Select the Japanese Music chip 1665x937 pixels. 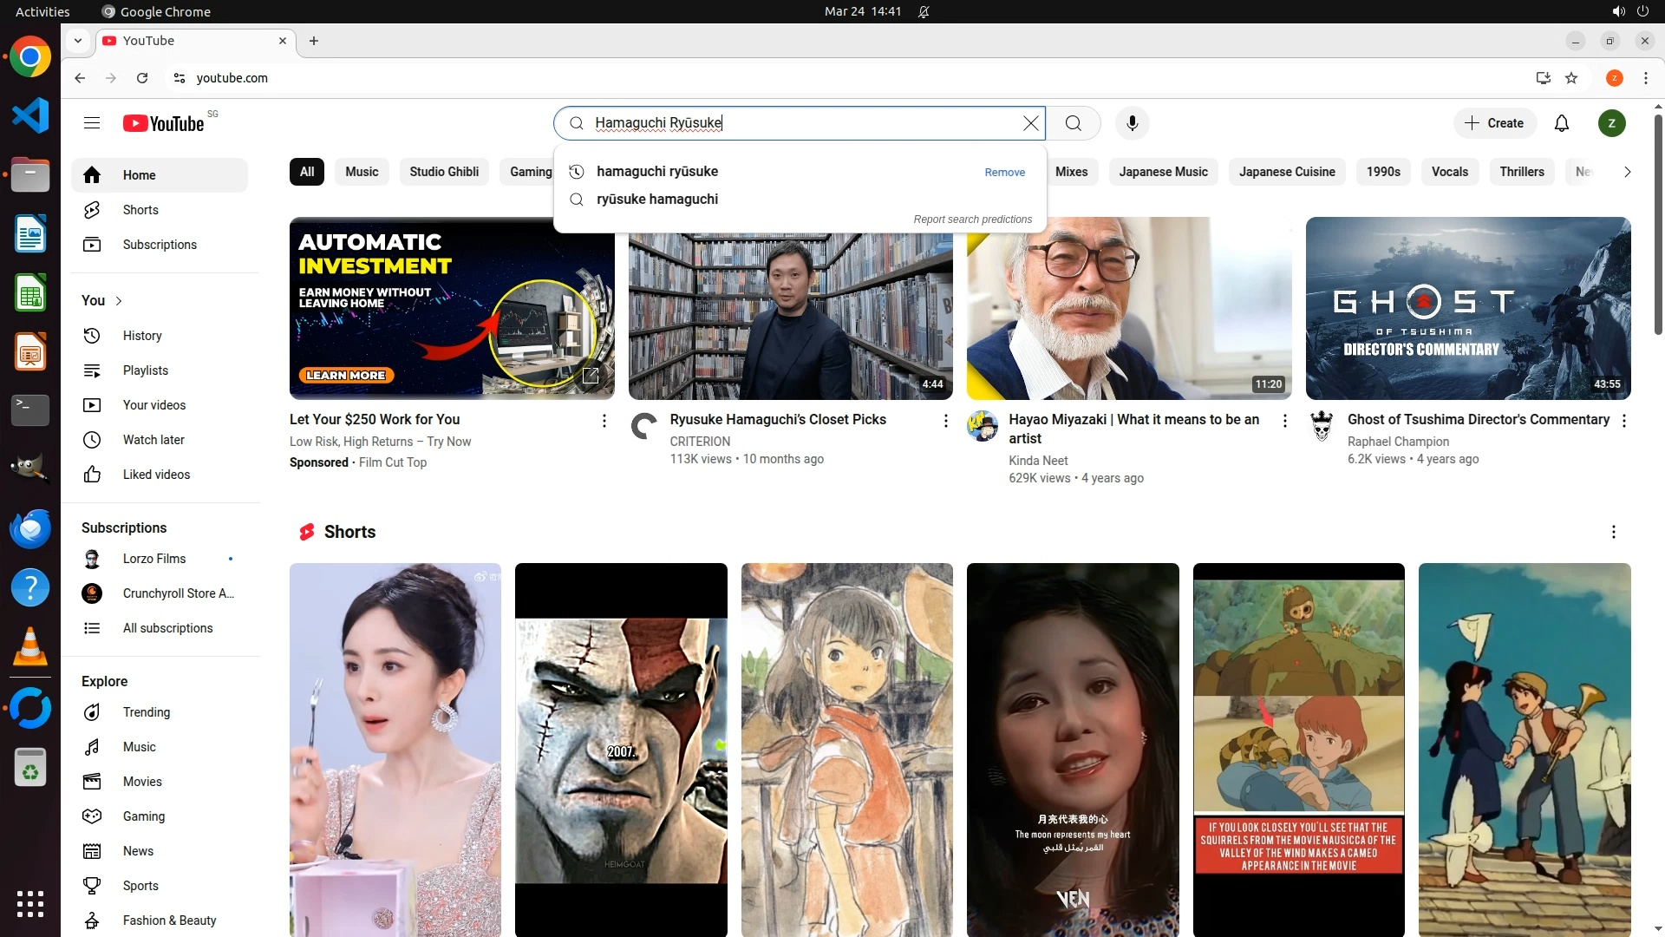click(x=1163, y=172)
